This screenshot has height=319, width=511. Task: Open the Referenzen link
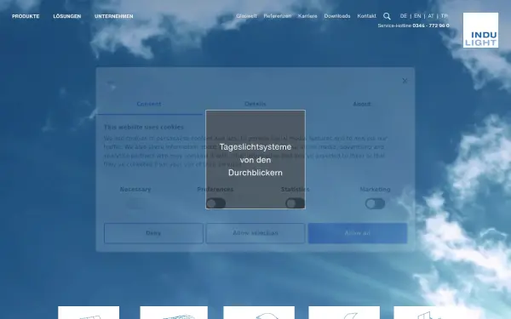[x=278, y=16]
